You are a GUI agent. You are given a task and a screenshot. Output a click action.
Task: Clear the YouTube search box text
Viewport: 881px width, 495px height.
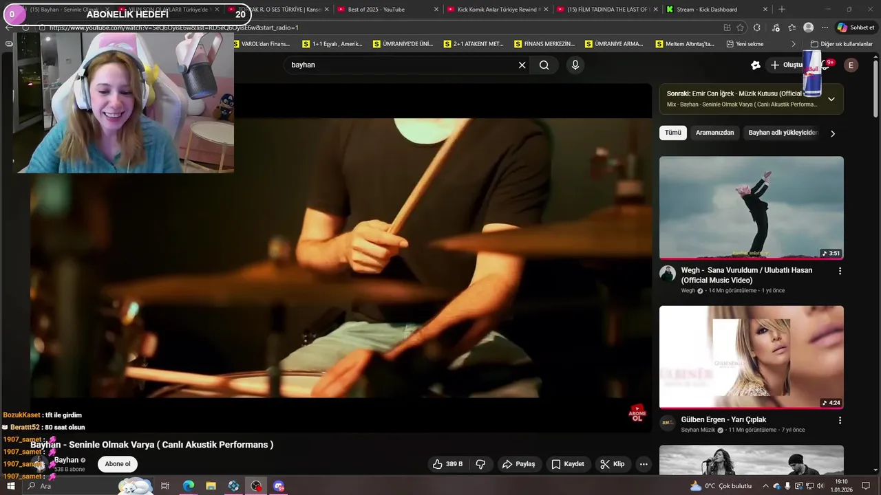522,65
